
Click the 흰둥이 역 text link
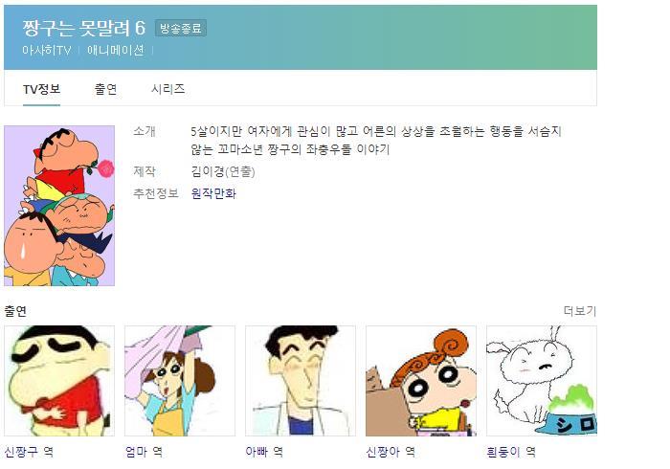click(510, 452)
